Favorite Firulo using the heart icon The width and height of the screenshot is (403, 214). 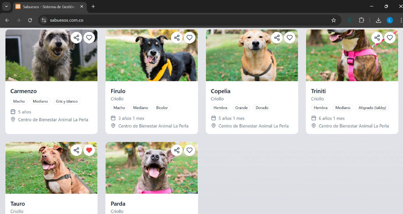pyautogui.click(x=189, y=38)
